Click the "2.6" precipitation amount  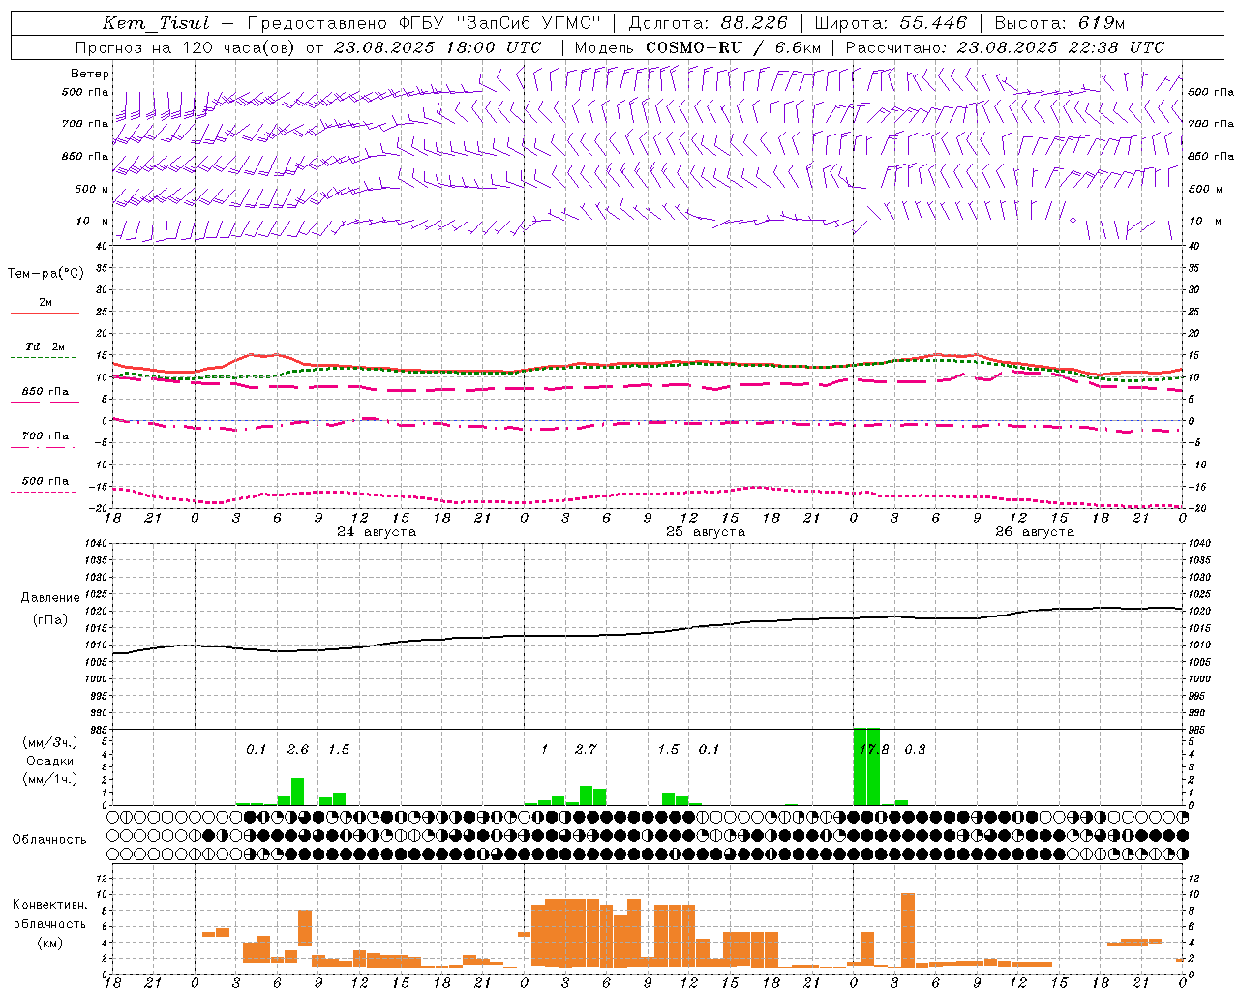(297, 749)
